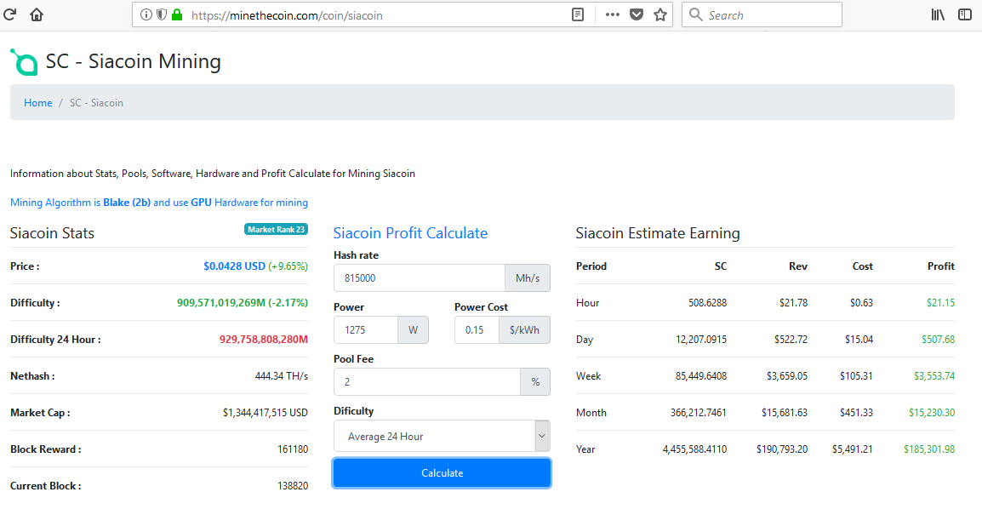Click the SC - Siacoin breadcrumb text
The height and width of the screenshot is (509, 982).
[x=96, y=103]
